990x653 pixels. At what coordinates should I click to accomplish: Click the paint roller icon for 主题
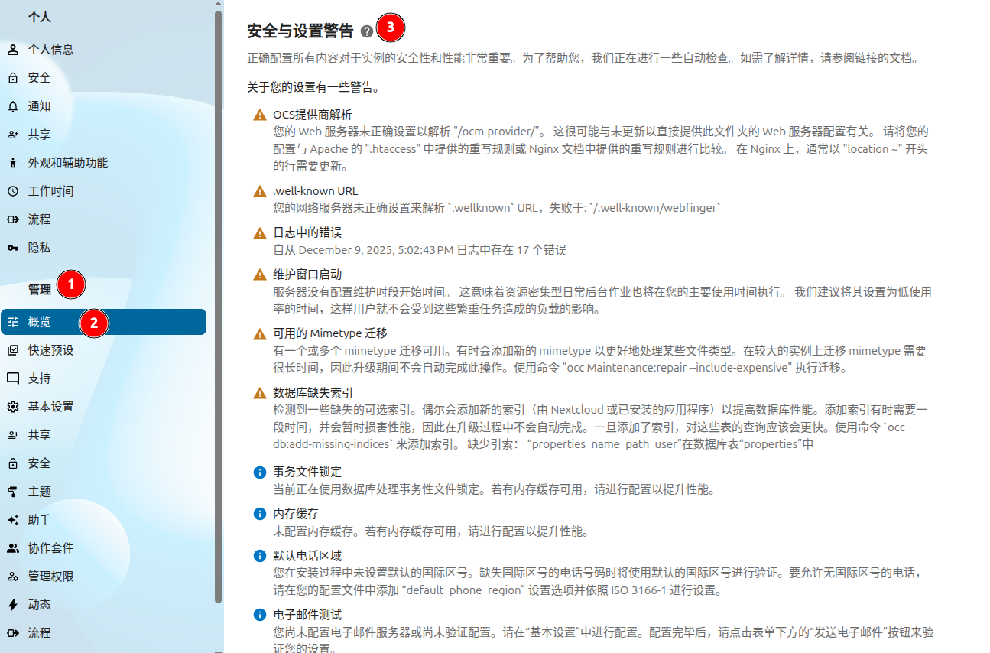click(x=13, y=492)
